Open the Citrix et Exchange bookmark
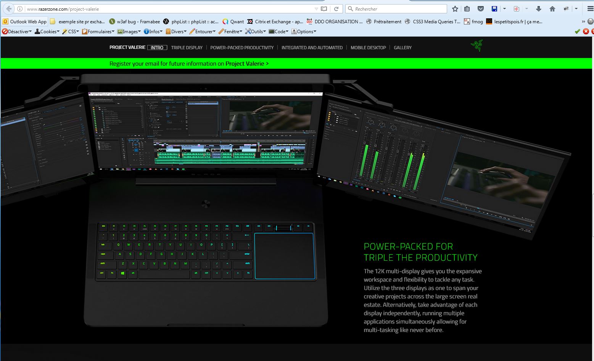The width and height of the screenshot is (594, 361). coord(275,22)
